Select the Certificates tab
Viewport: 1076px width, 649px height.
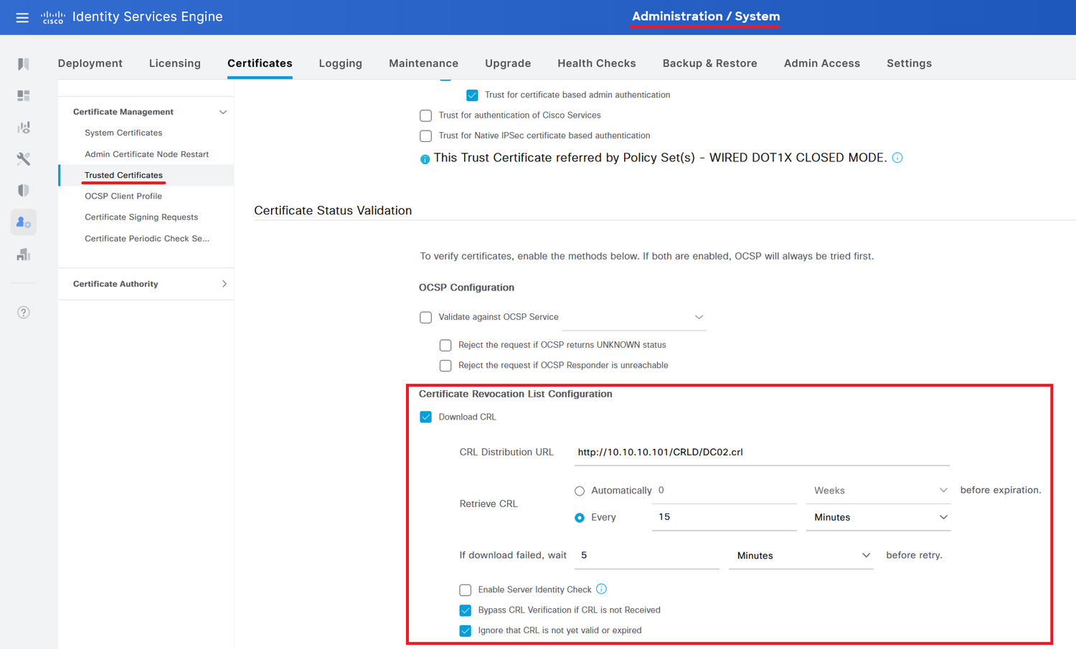(x=260, y=63)
